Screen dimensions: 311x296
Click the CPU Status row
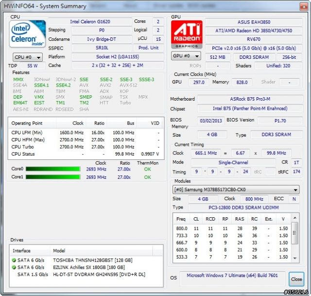[x=86, y=154]
